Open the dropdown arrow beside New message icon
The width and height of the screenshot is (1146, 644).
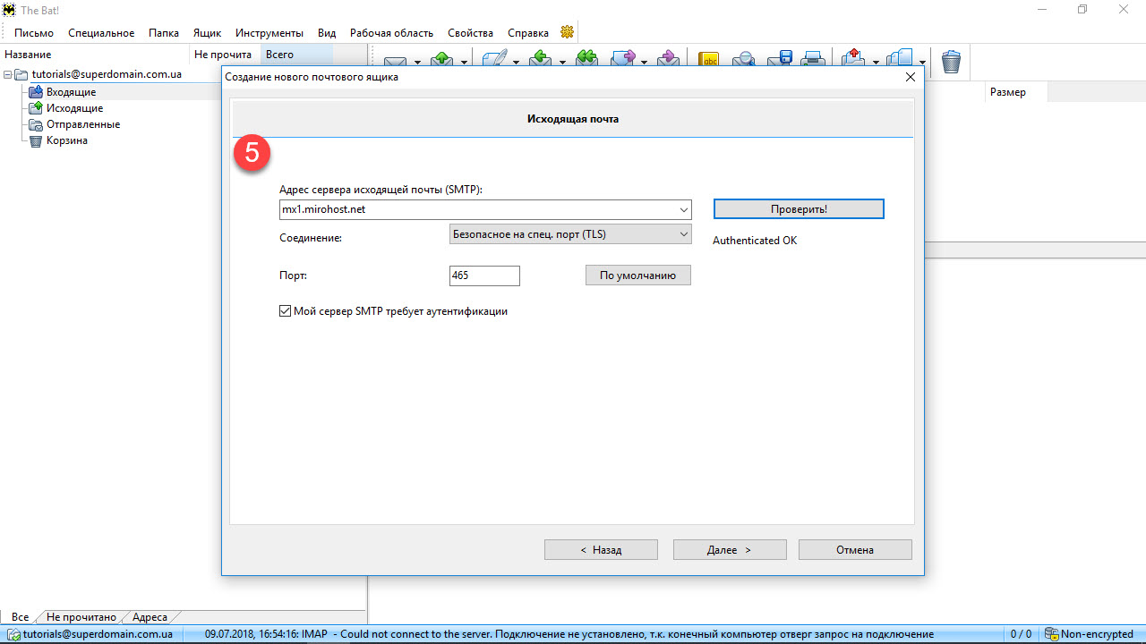(x=515, y=62)
